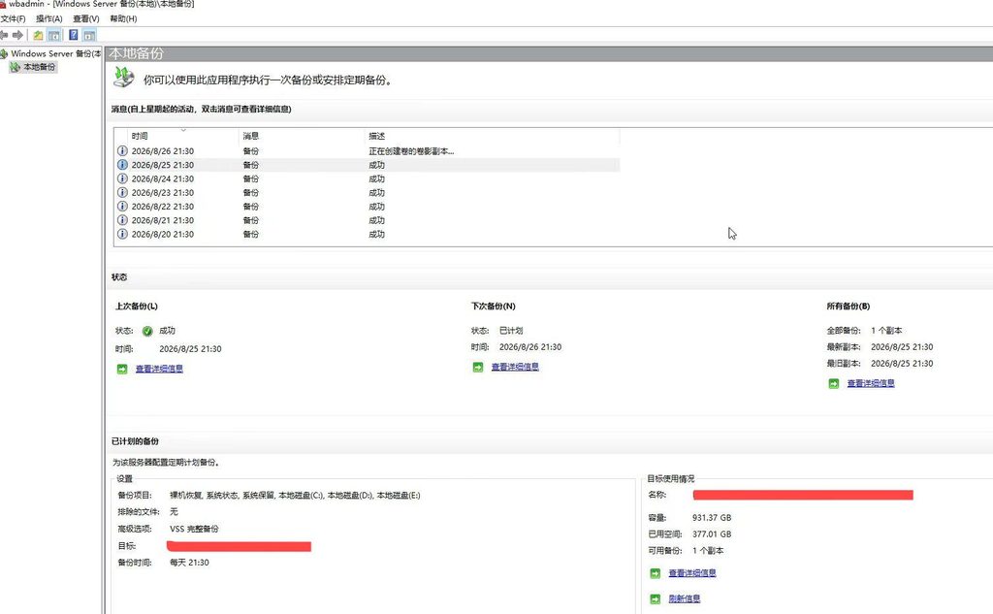Select the 2026/8/26 21:30 message date cell
This screenshot has height=614, width=993.
coord(163,150)
